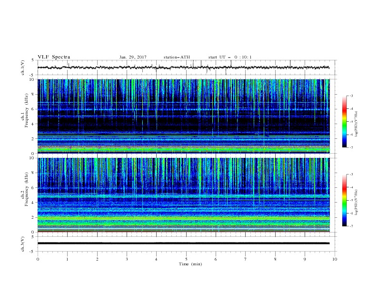Image resolution: width=377 pixels, height=291 pixels.
Task: Click the ch.1 spectrogram color scale bar
Action: [x=345, y=122]
